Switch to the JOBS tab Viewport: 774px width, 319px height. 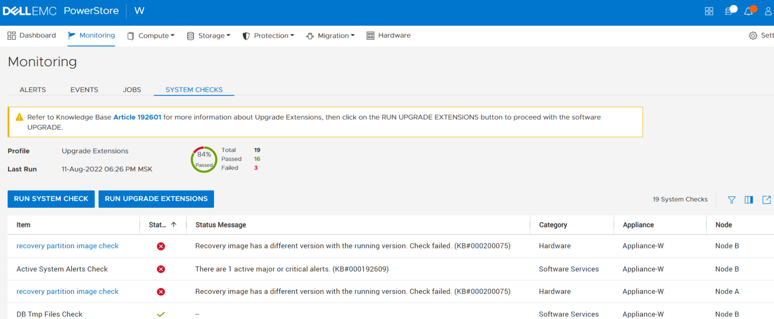pyautogui.click(x=132, y=90)
